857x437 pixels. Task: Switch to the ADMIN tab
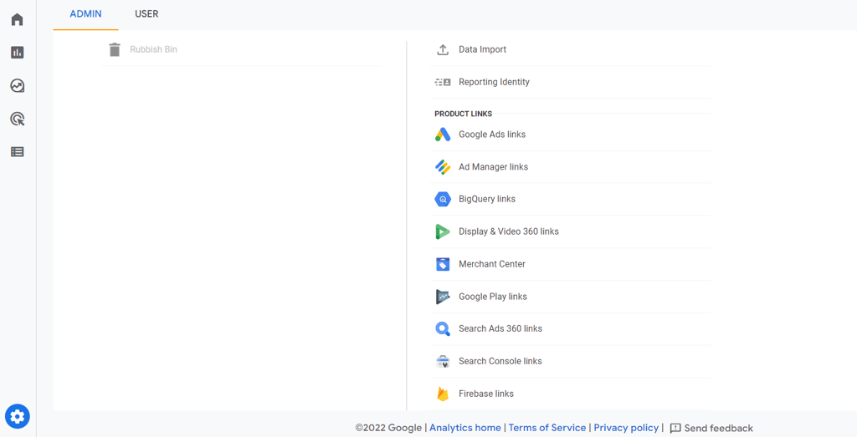(86, 14)
